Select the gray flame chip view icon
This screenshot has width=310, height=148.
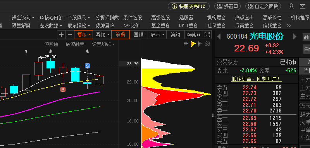[200, 44]
